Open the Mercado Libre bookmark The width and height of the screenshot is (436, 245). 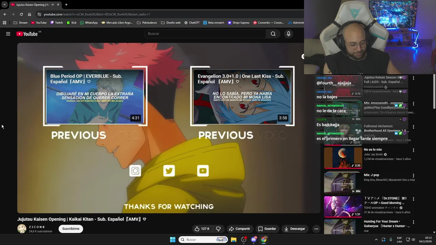click(x=117, y=23)
